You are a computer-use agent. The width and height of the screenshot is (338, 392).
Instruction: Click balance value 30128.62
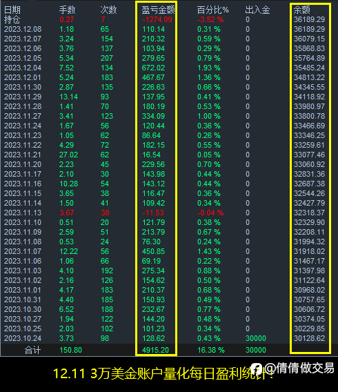click(x=309, y=338)
